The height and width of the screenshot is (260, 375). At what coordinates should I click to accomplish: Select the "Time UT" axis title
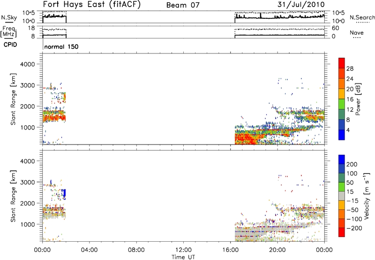pyautogui.click(x=183, y=257)
